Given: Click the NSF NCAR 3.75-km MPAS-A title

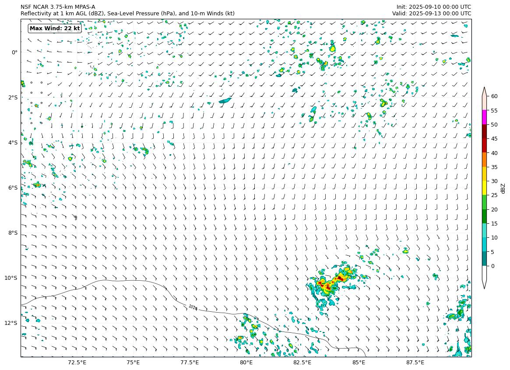Looking at the screenshot, I should click(x=58, y=7).
